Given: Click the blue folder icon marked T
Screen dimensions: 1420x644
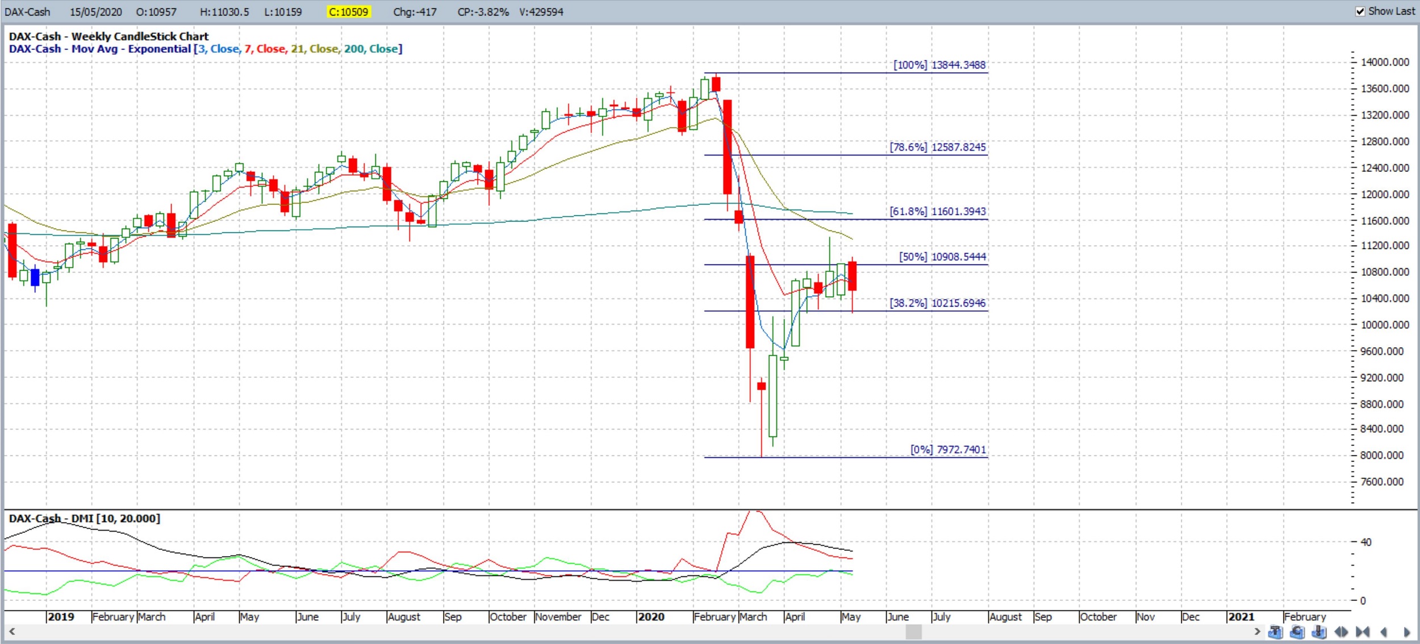Looking at the screenshot, I should pyautogui.click(x=1276, y=632).
